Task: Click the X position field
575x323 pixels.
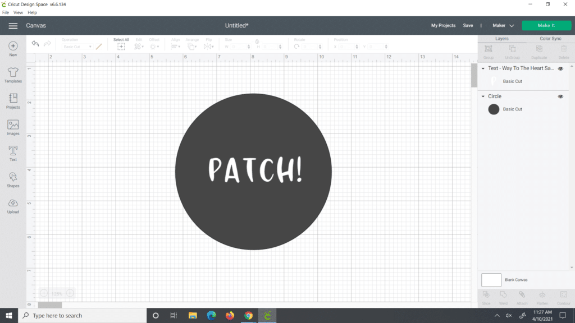Action: pos(348,47)
